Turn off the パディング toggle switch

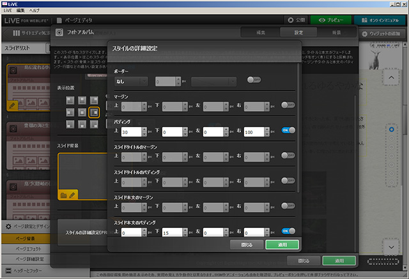coord(288,130)
